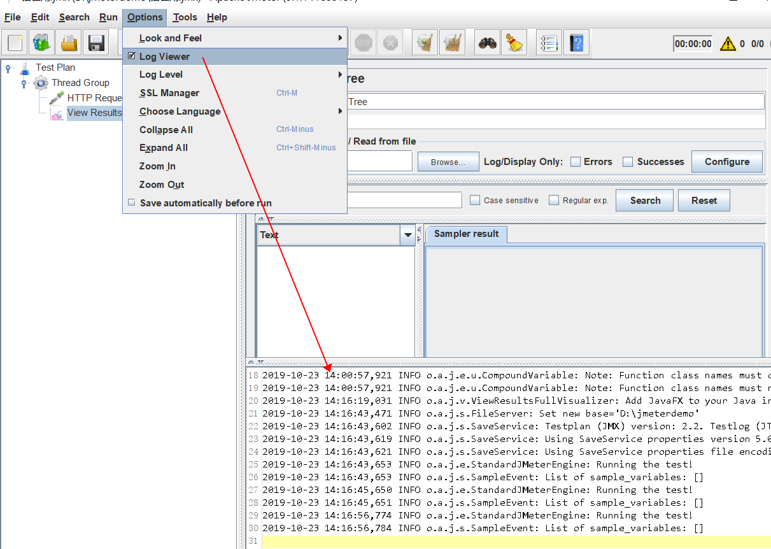Viewport: 771px width, 549px height.
Task: Open the Templates toolbar icon
Action: pos(42,43)
